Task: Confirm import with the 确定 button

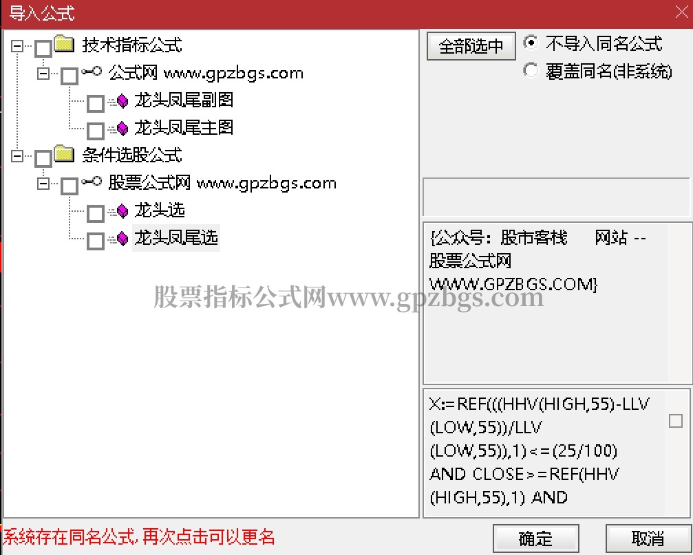Action: click(535, 538)
